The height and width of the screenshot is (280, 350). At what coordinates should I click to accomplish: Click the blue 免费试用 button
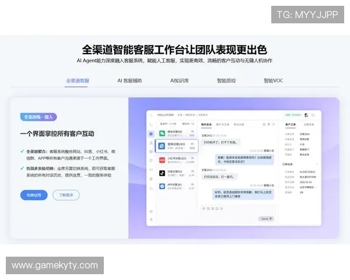click(34, 195)
